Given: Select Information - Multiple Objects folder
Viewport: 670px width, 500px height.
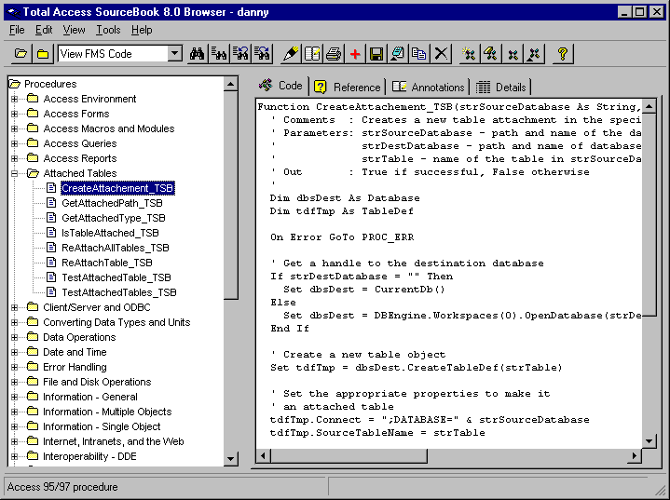Looking at the screenshot, I should (x=107, y=412).
